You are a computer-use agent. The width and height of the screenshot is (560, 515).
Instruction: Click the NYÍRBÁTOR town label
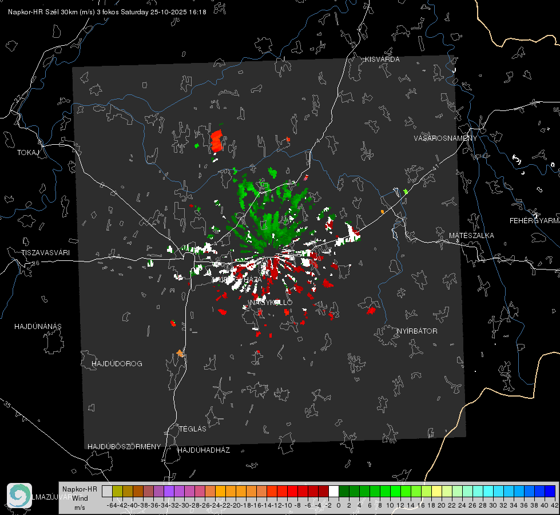(417, 331)
